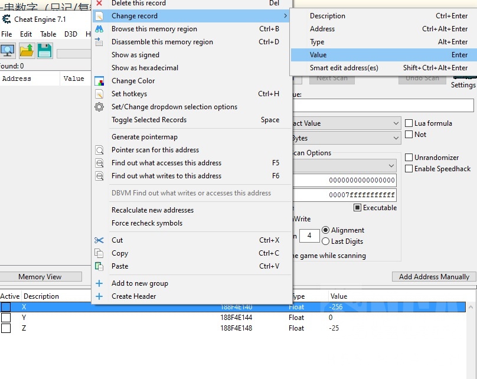Click Add Address Manually
Image resolution: width=477 pixels, height=379 pixels.
coord(434,277)
